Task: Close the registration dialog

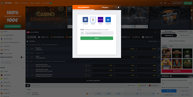Action: point(119,7)
